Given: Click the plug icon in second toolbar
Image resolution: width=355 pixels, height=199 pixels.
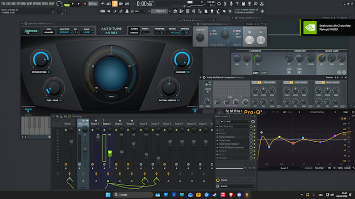Looking at the screenshot, I should (x=212, y=11).
